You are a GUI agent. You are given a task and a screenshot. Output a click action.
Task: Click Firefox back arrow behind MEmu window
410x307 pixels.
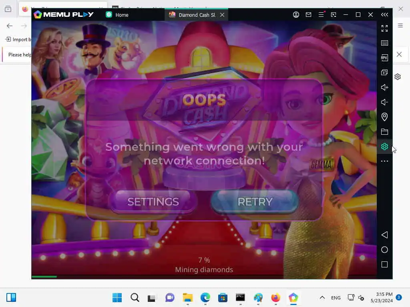click(10, 26)
